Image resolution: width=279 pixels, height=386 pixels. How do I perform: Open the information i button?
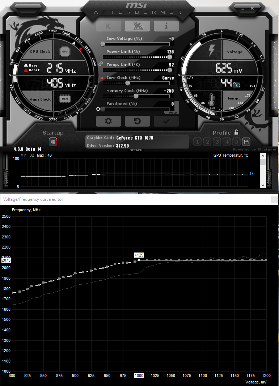[166, 26]
